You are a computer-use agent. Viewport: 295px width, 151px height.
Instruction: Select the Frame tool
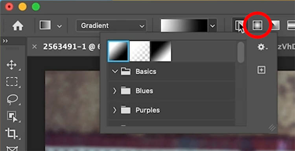click(x=12, y=149)
